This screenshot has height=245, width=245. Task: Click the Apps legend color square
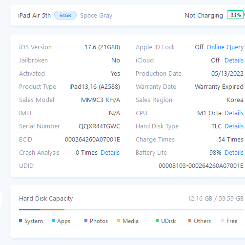click(53, 221)
